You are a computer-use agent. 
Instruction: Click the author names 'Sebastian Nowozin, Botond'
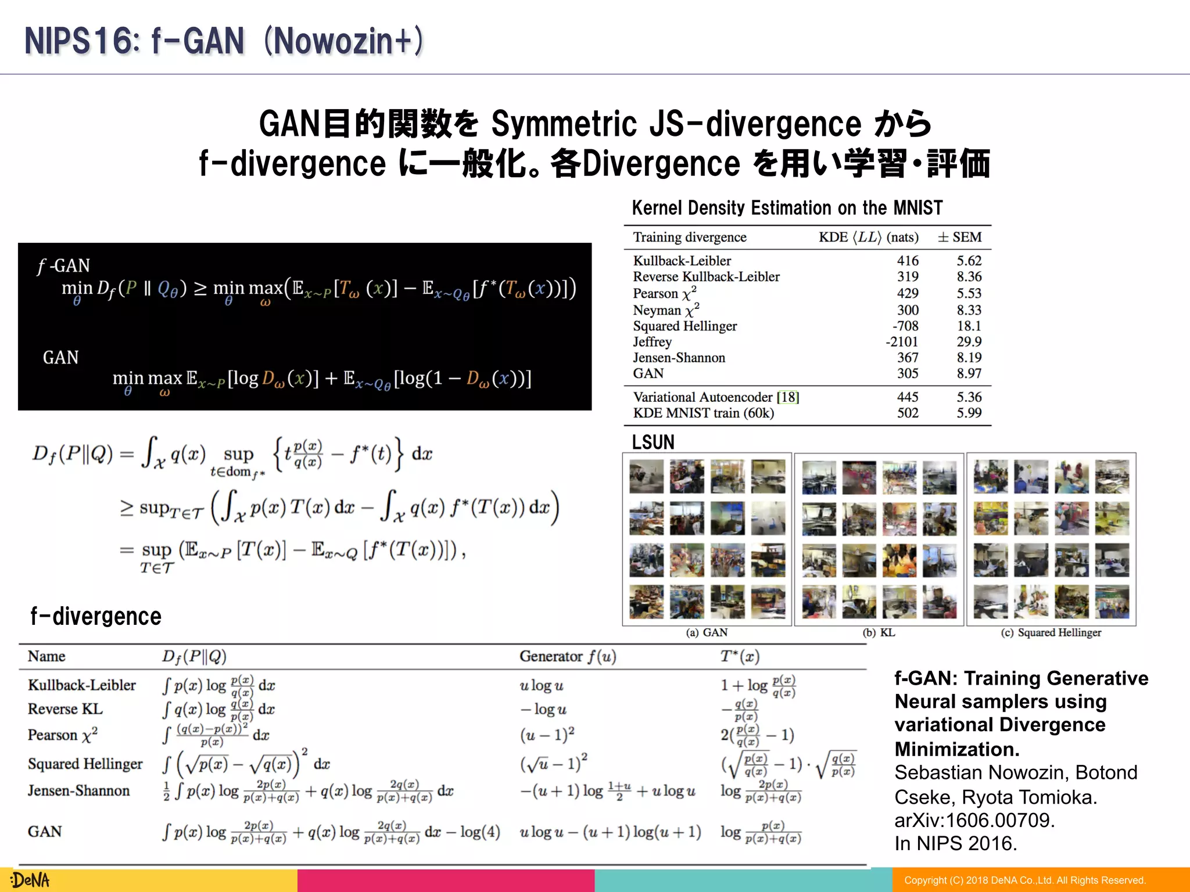pos(1016,772)
